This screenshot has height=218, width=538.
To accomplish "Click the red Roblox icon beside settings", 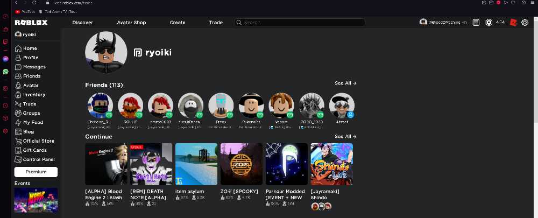I will pyautogui.click(x=513, y=22).
